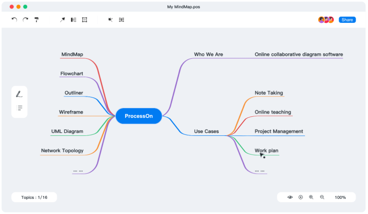Image resolution: width=368 pixels, height=214 pixels.
Task: Select the format painter tool
Action: click(x=36, y=20)
